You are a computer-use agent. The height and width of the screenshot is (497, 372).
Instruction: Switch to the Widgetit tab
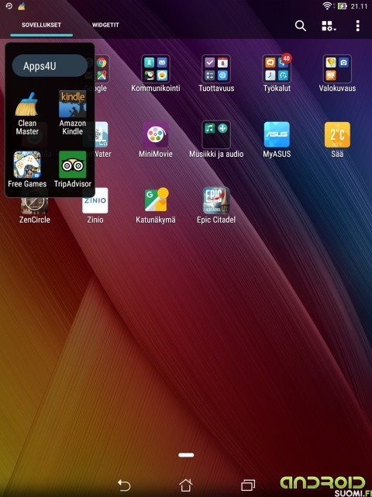(x=105, y=25)
